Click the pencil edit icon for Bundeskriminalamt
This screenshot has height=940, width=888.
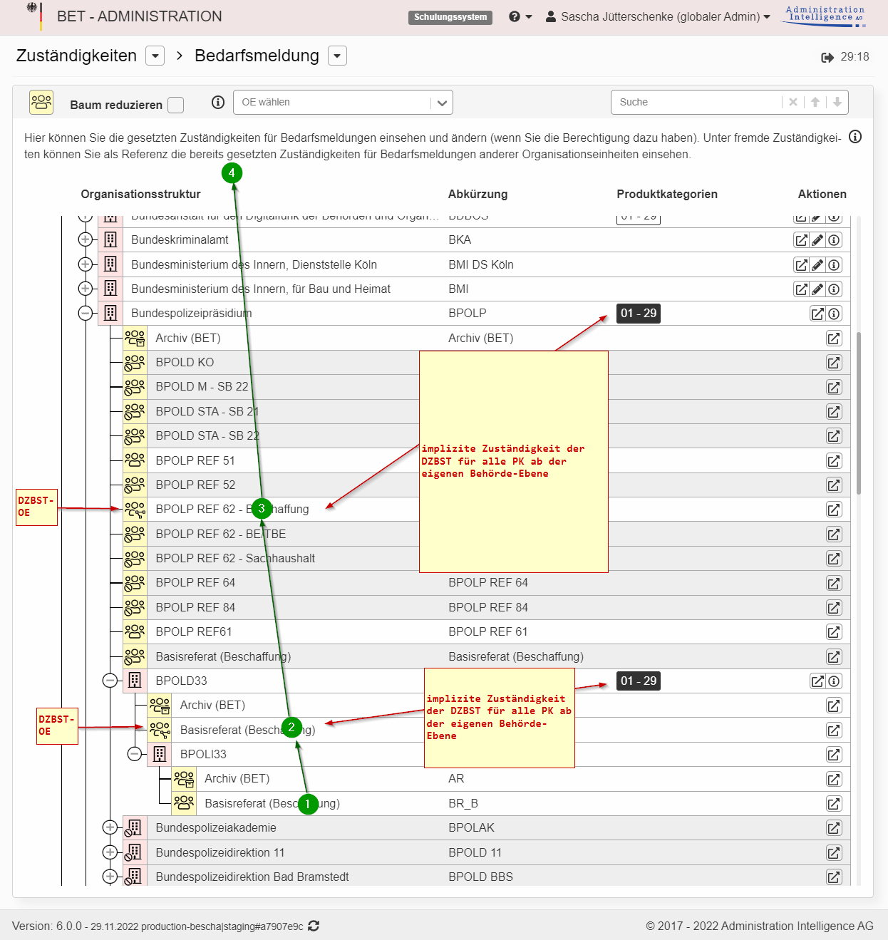pyautogui.click(x=817, y=240)
